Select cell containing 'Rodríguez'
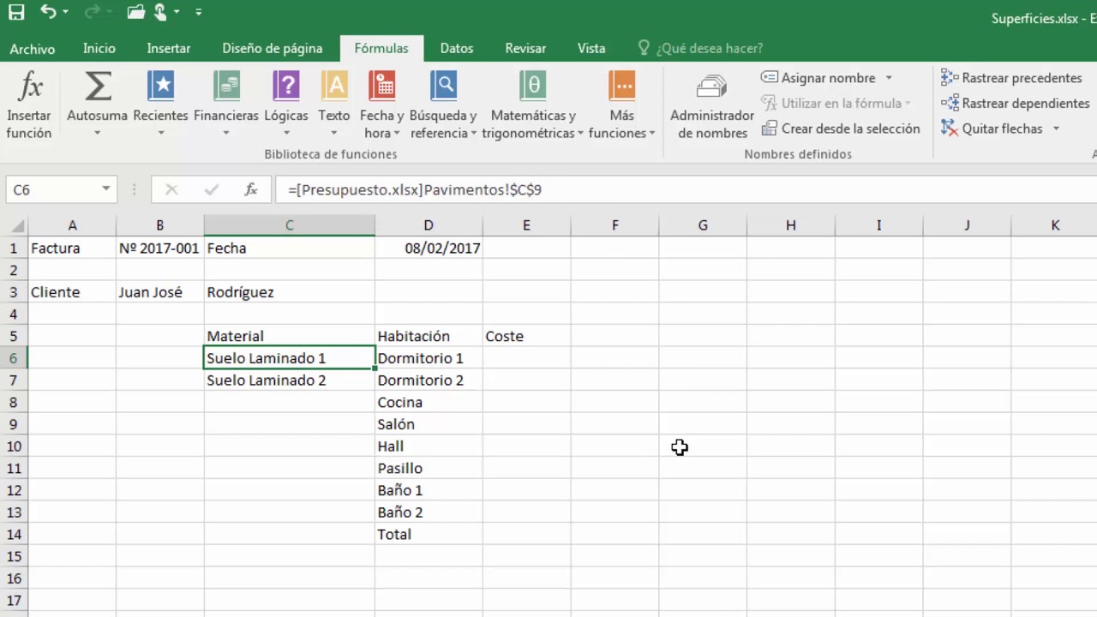This screenshot has height=617, width=1097. point(289,292)
